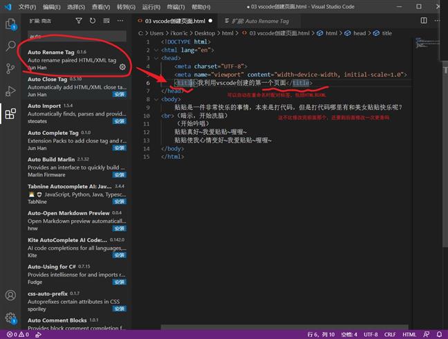Click the VS Code logo in title bar
The width and height of the screenshot is (448, 339).
tap(8, 7)
